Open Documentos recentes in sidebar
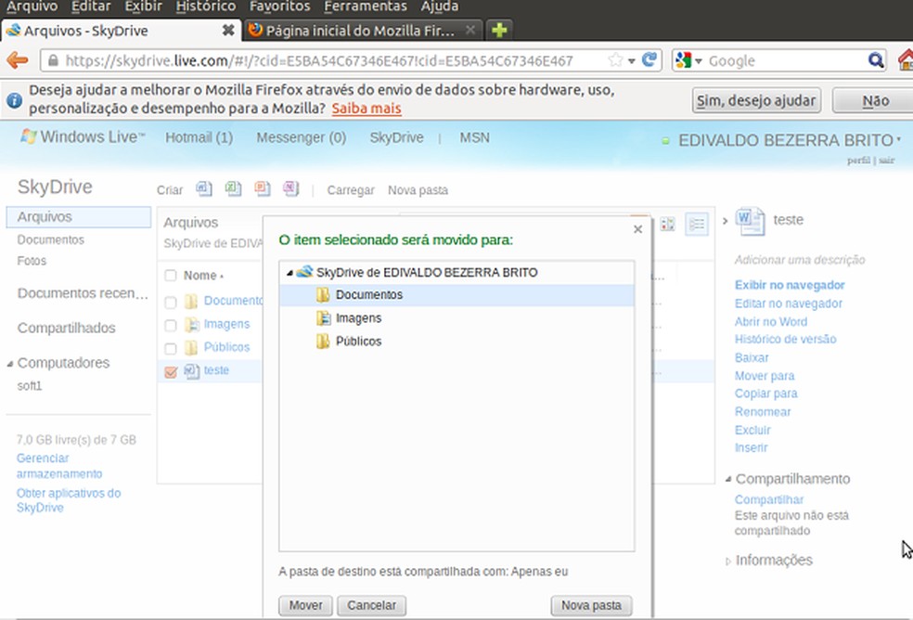Screen dimensions: 913x620 pyautogui.click(x=83, y=293)
